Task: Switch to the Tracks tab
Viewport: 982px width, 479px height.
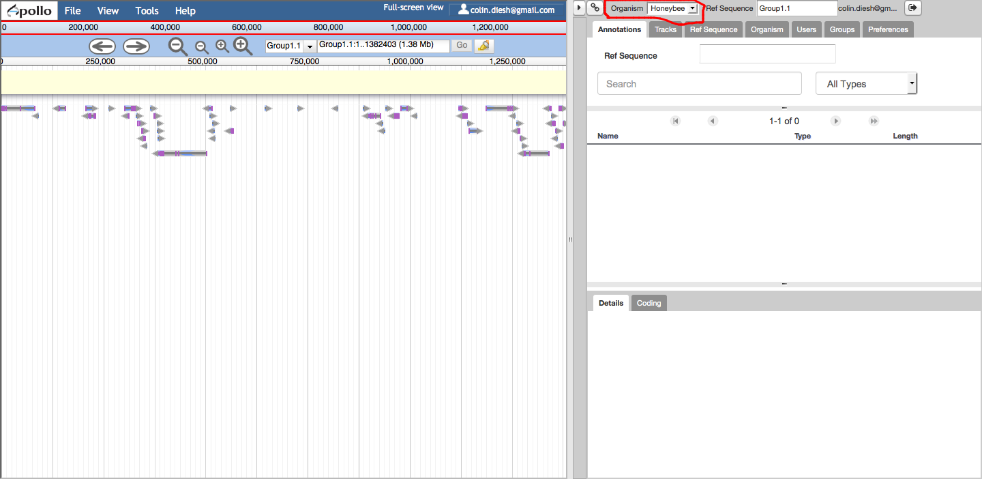Action: click(x=666, y=29)
